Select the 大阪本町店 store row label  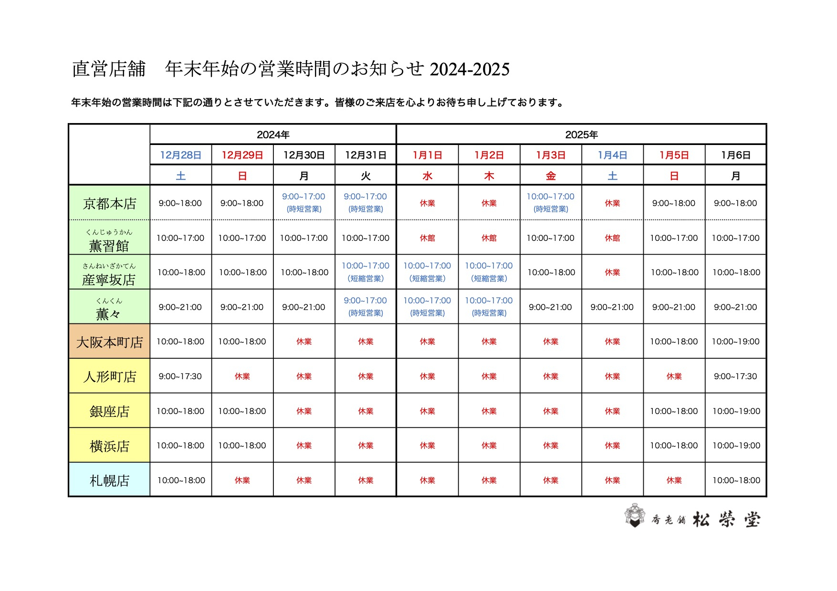click(109, 342)
